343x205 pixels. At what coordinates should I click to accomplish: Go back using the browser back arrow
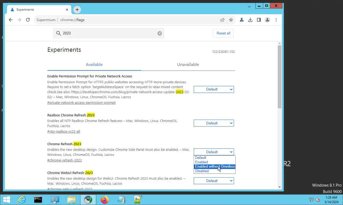(11, 20)
